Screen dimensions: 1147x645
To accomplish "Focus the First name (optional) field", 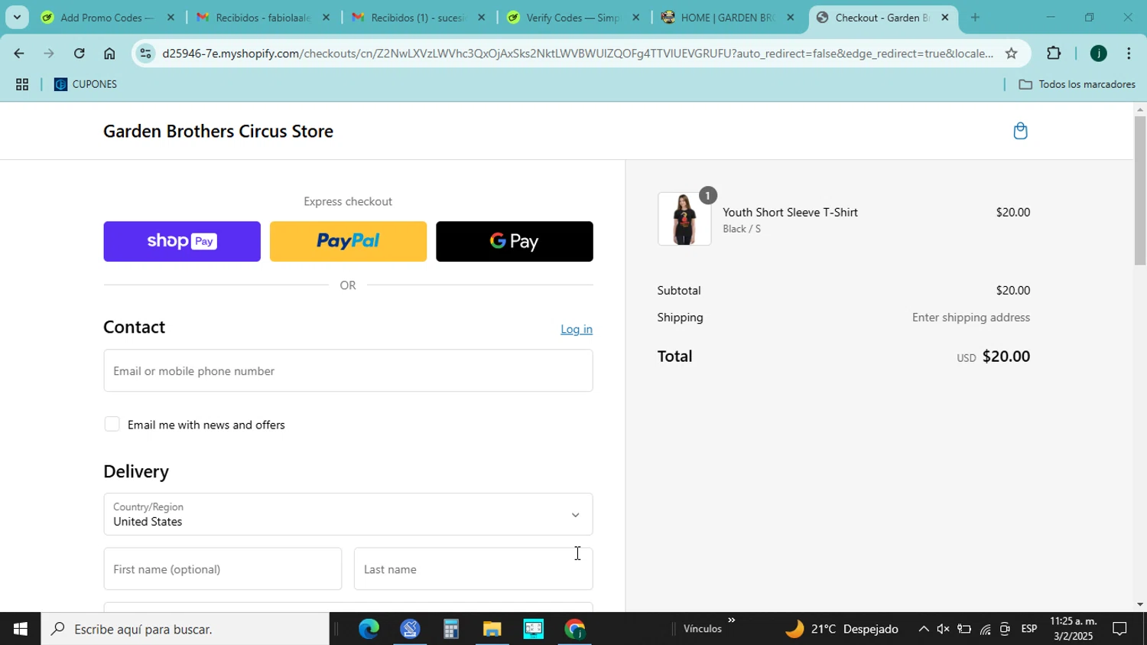I will pos(223,568).
